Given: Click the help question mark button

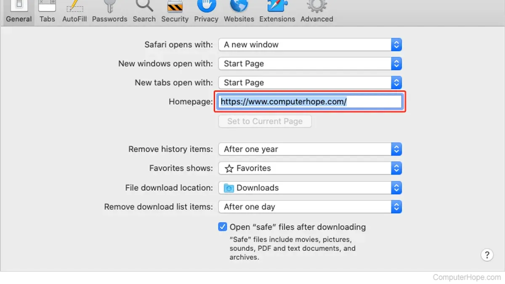Looking at the screenshot, I should click(x=487, y=255).
